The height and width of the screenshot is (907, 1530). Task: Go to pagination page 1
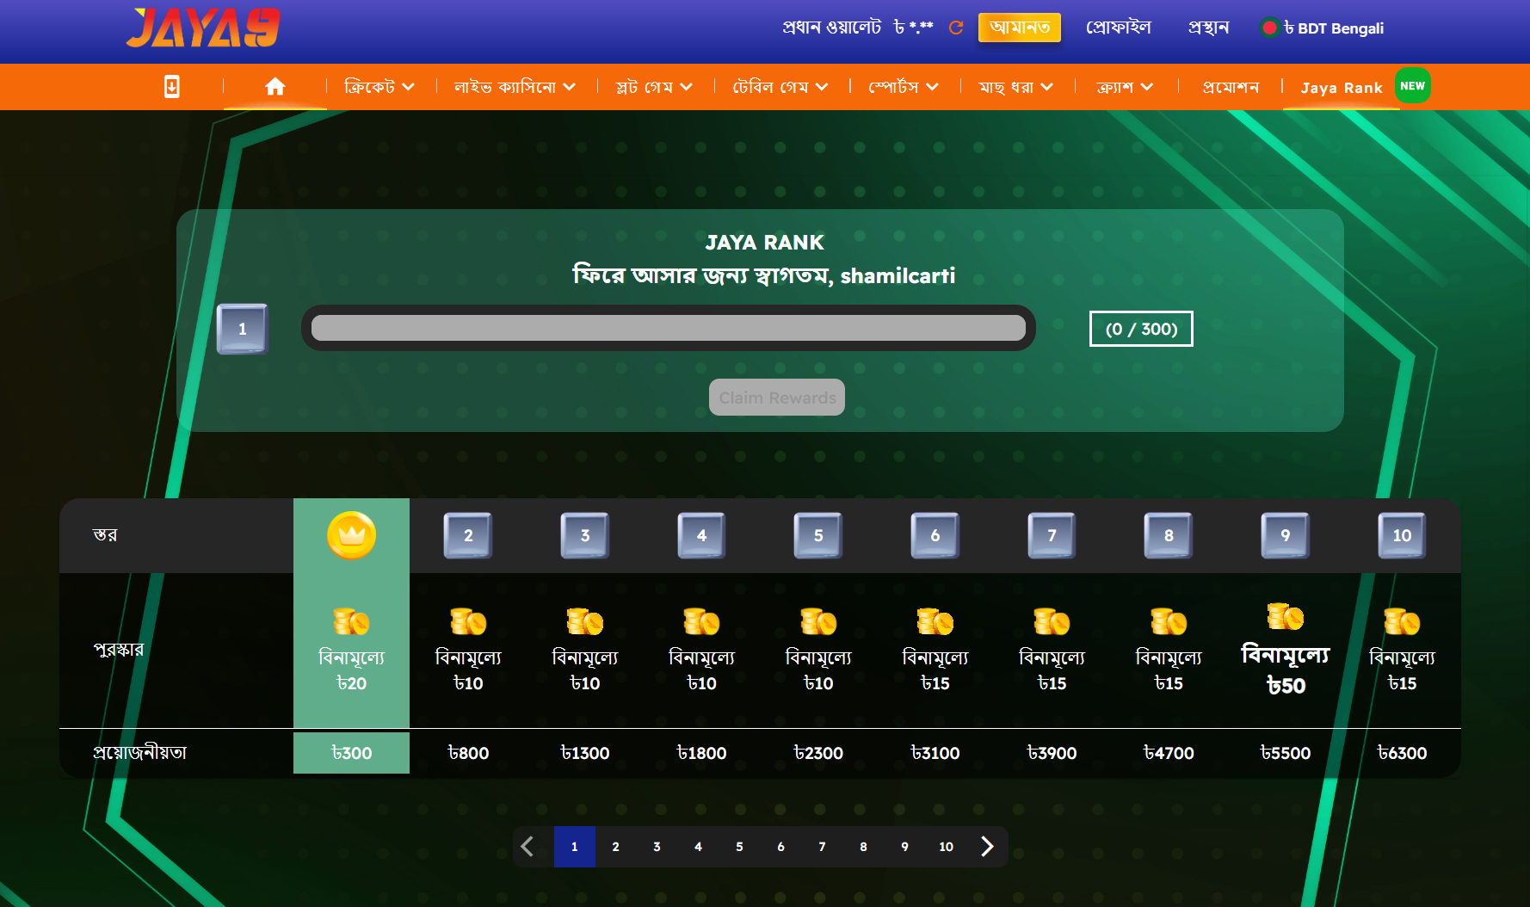(575, 847)
